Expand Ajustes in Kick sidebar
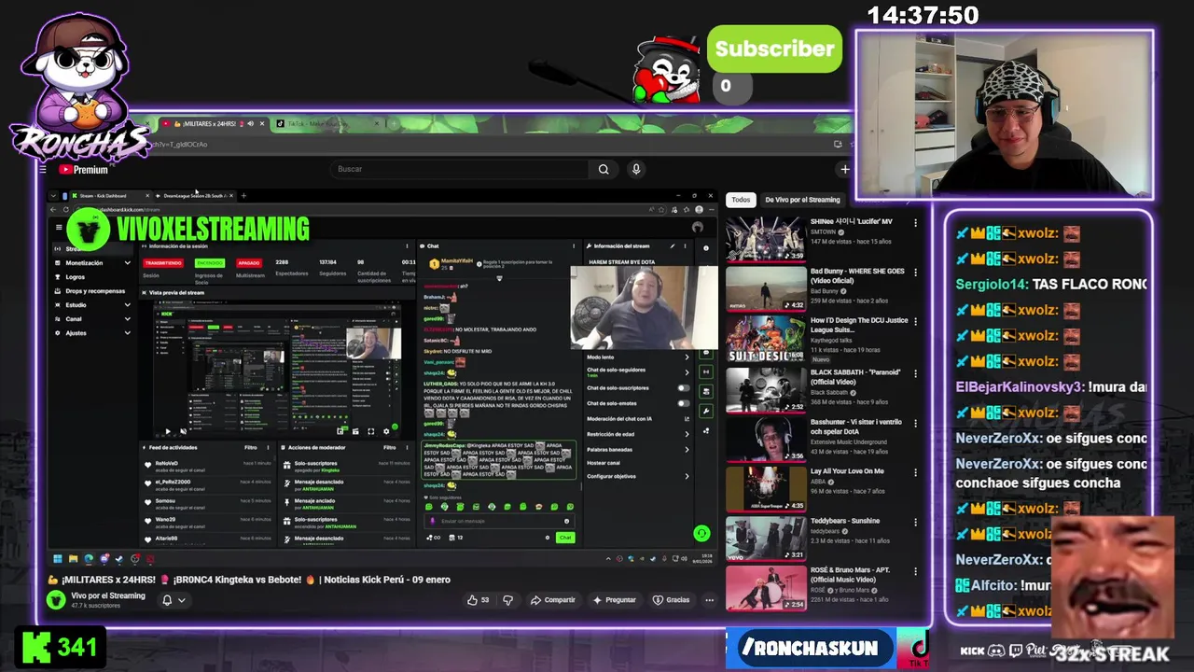 [x=127, y=333]
